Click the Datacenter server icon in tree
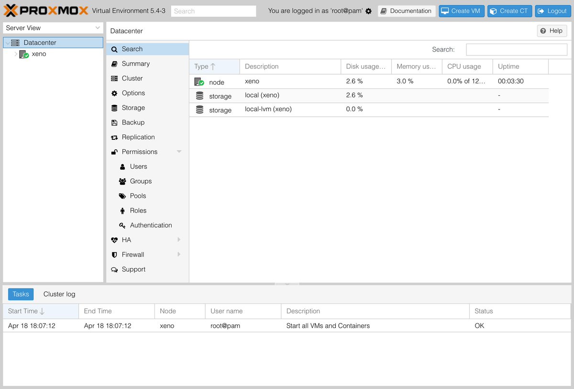The width and height of the screenshot is (574, 389). point(15,43)
